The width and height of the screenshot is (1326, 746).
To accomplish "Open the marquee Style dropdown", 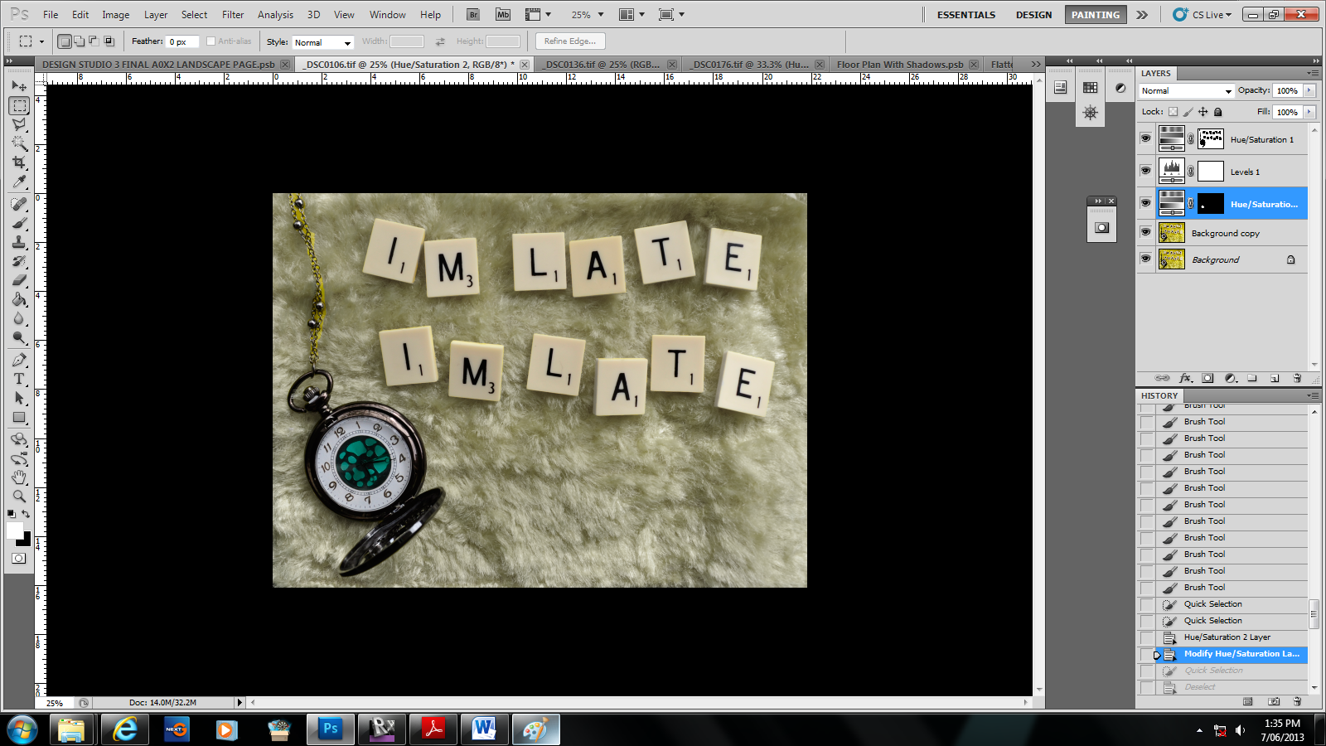I will (323, 42).
